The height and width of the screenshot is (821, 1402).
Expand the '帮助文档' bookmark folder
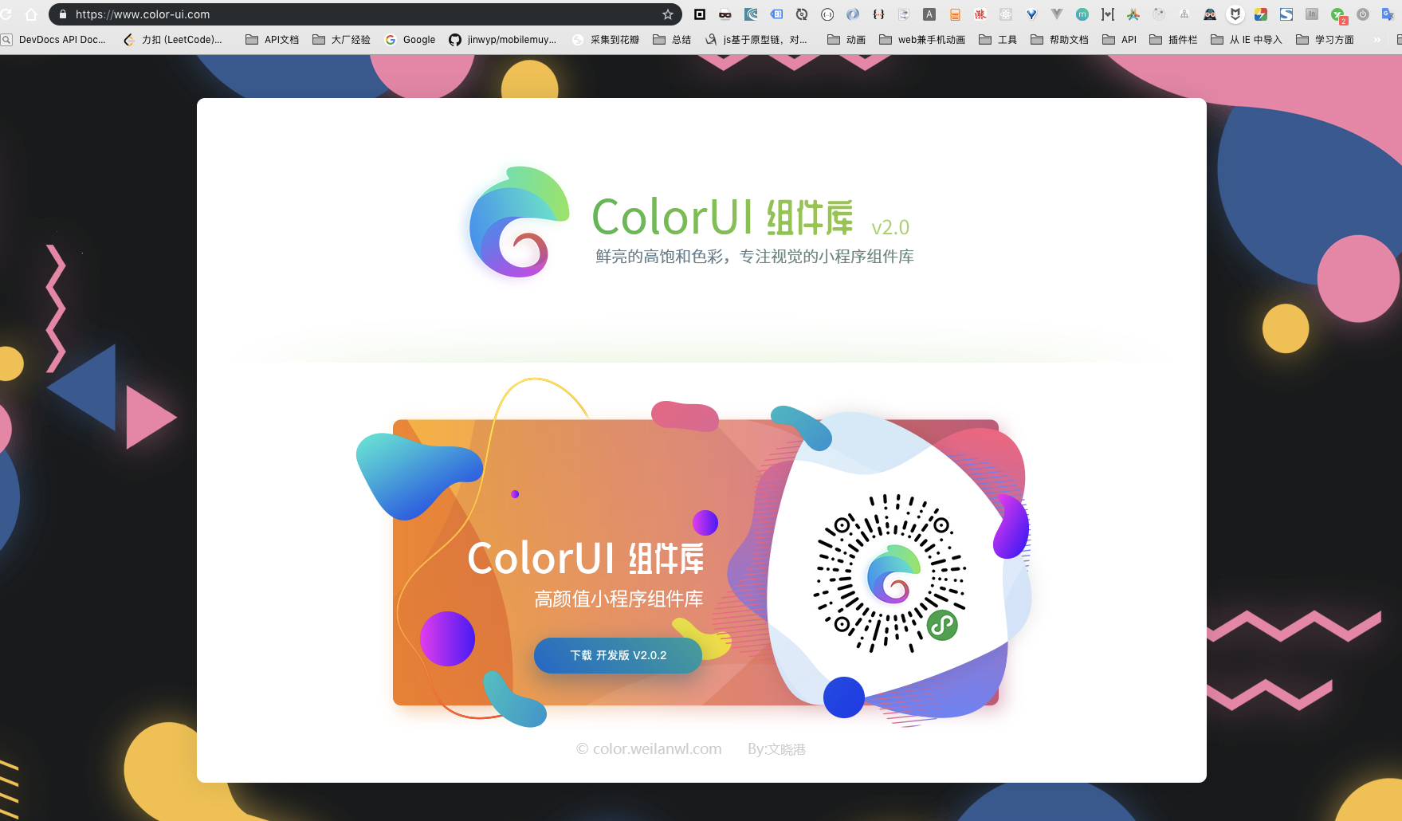1059,40
